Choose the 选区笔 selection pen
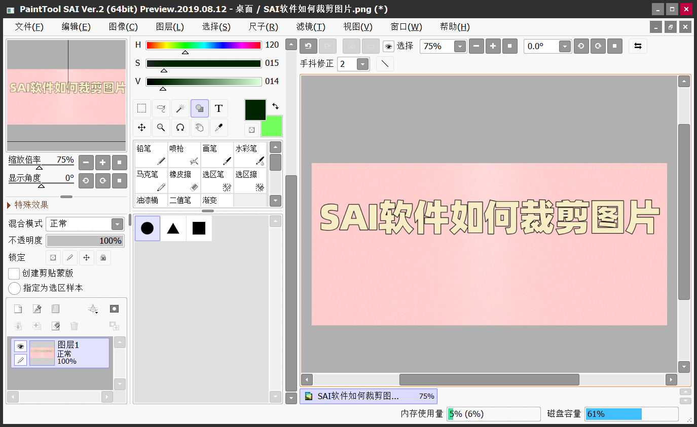Viewport: 697px width, 427px height. point(217,180)
